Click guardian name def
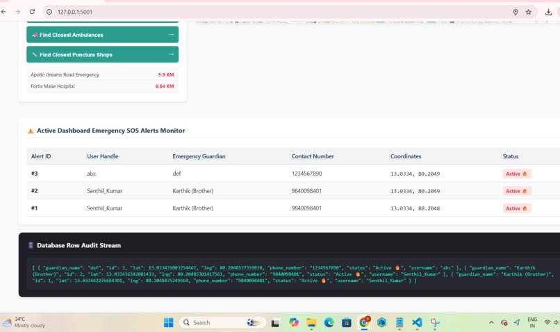Viewport: 560px width, 332px height. click(x=176, y=174)
